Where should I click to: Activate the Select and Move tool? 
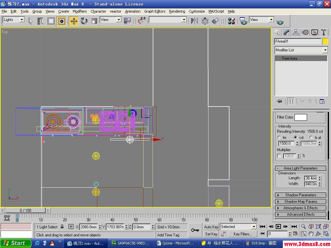coord(74,21)
